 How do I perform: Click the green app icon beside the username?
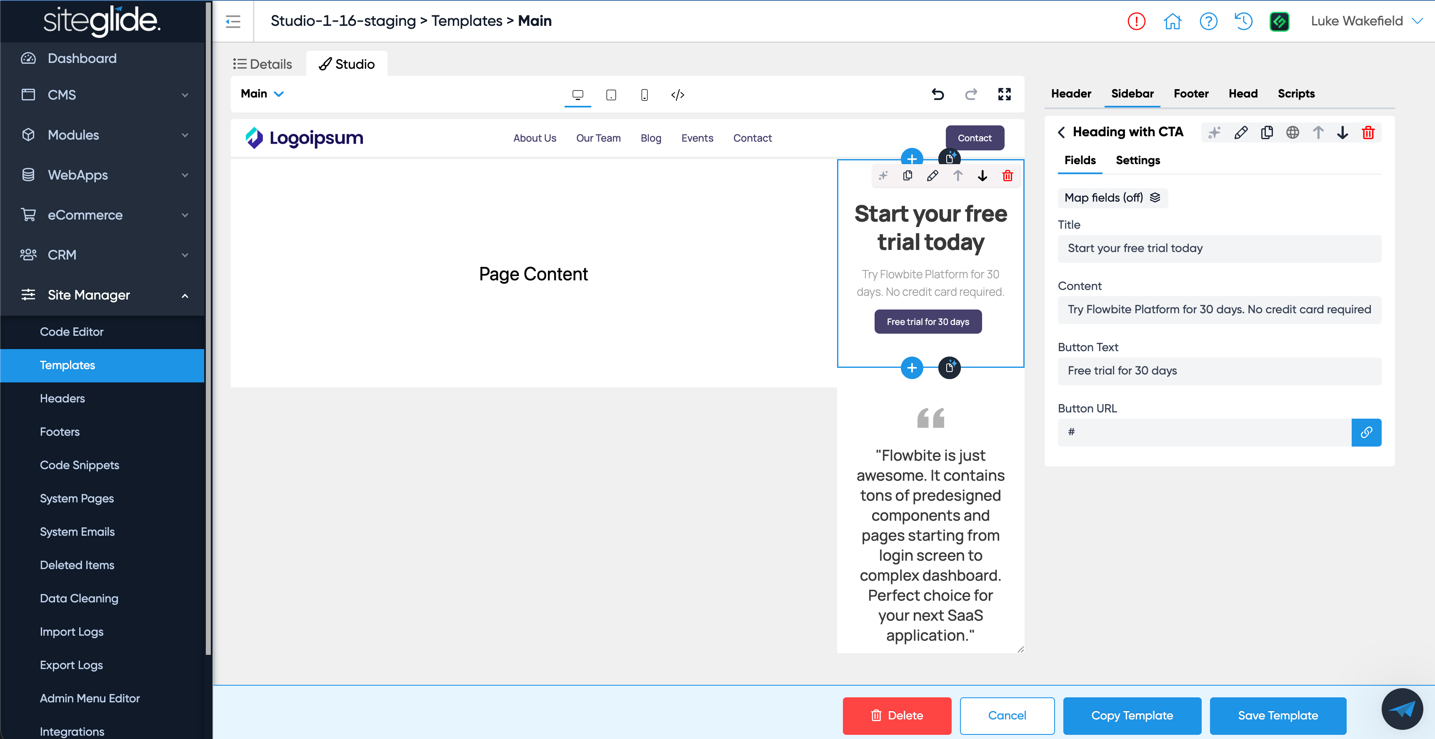click(x=1280, y=21)
